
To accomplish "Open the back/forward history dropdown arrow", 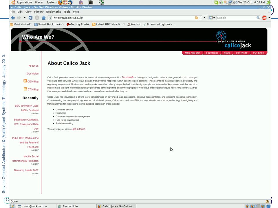I will [25, 18].
